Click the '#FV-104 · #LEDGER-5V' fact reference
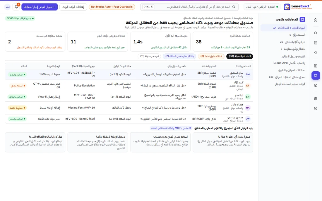 pyautogui.click(x=81, y=74)
